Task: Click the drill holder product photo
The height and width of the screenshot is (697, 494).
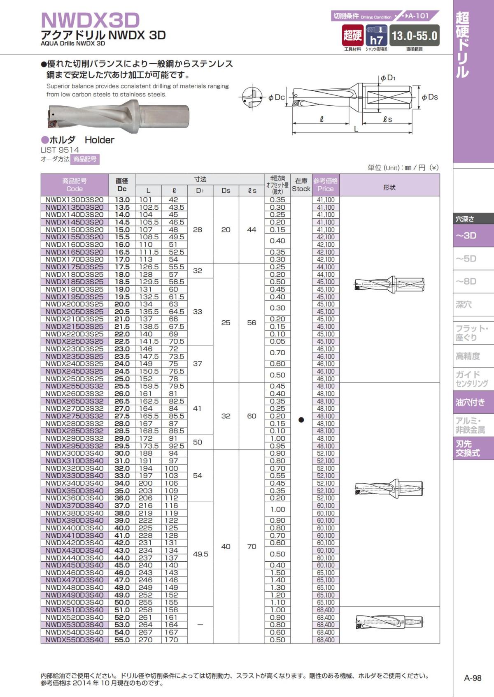Action: pyautogui.click(x=119, y=116)
